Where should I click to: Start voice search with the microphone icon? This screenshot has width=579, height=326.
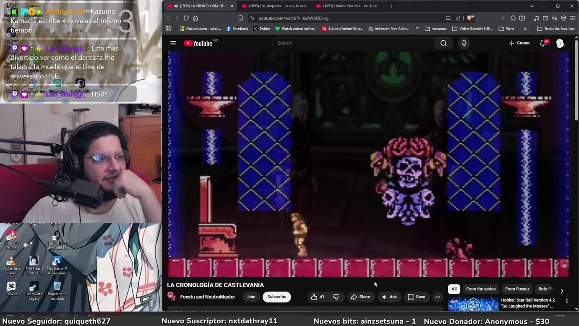tap(464, 43)
